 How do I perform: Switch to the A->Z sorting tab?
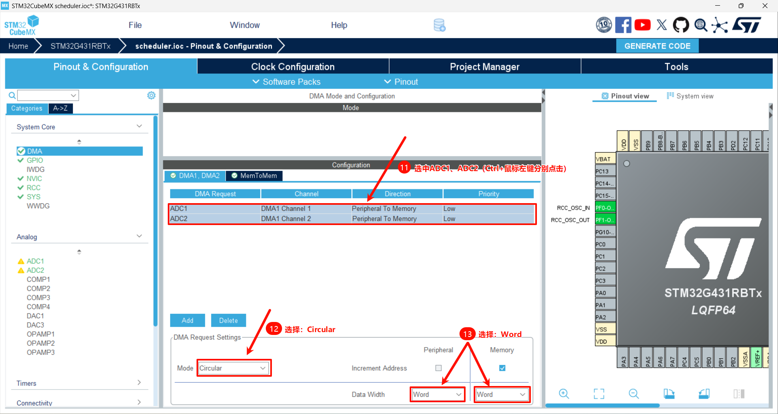(x=60, y=108)
